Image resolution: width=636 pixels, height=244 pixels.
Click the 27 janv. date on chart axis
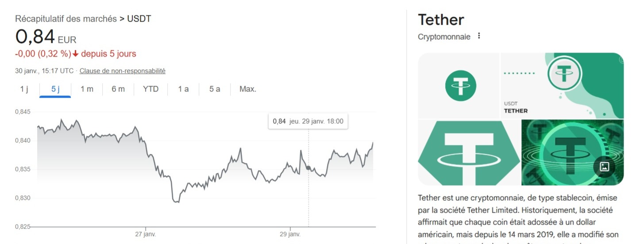(x=146, y=234)
